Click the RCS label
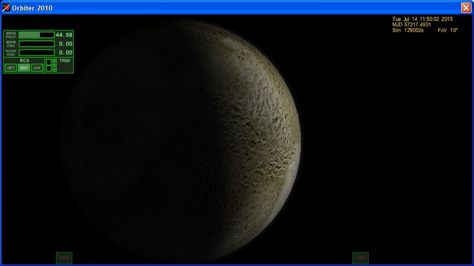Viewport: 474px width, 266px height. coord(24,61)
